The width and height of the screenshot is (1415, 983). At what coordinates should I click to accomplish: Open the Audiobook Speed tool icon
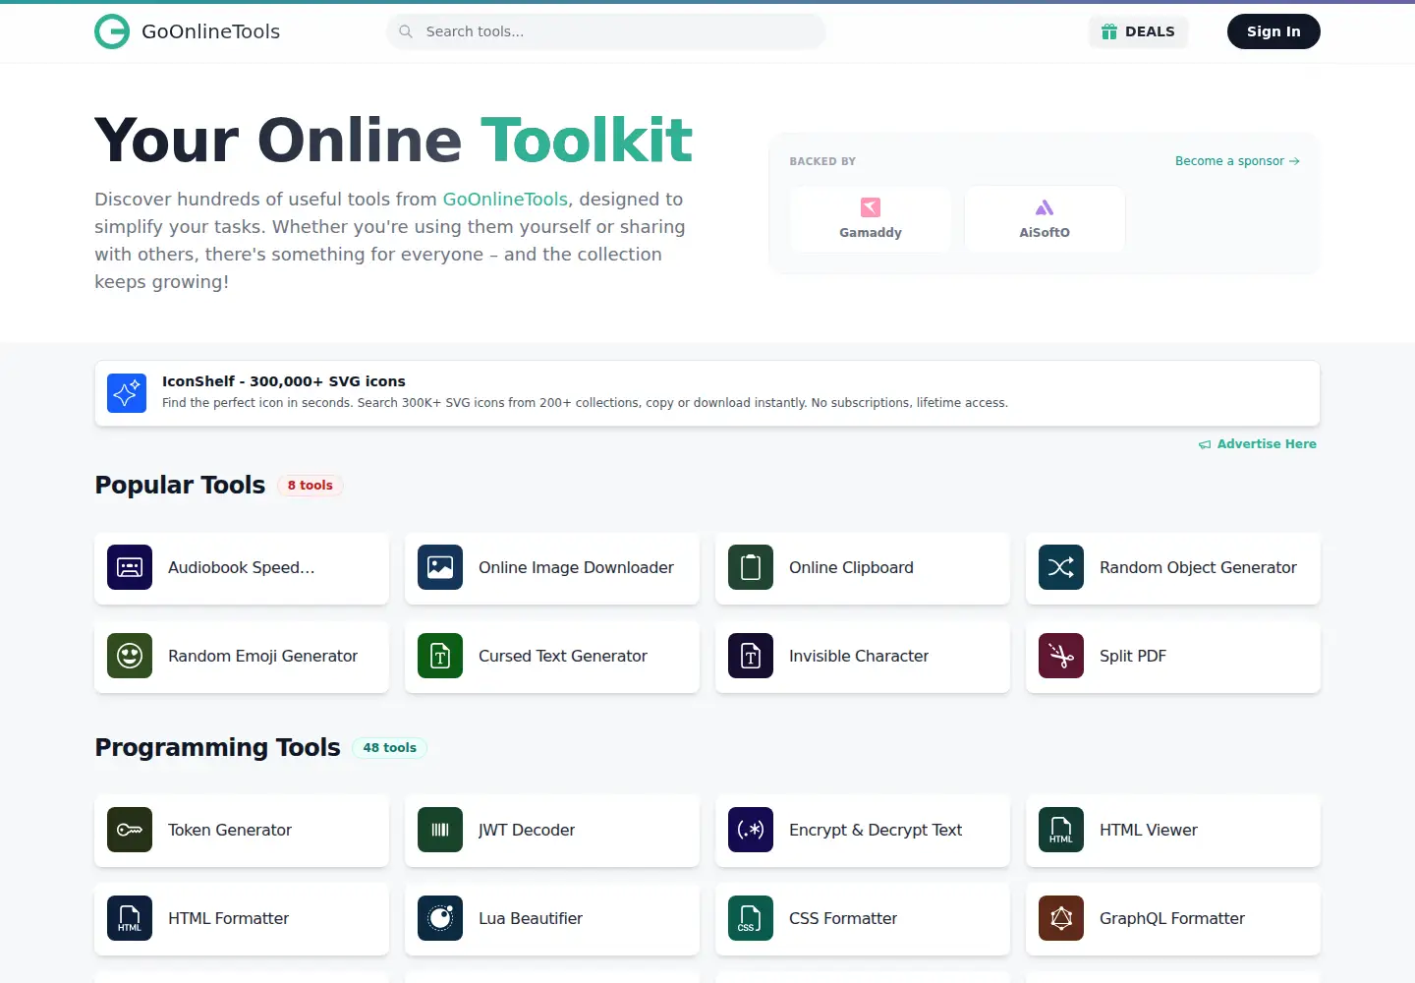coord(130,567)
